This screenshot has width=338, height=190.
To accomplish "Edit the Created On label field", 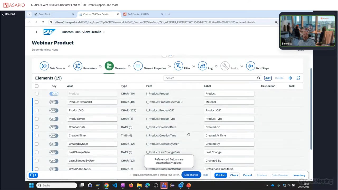I will click(x=229, y=127).
